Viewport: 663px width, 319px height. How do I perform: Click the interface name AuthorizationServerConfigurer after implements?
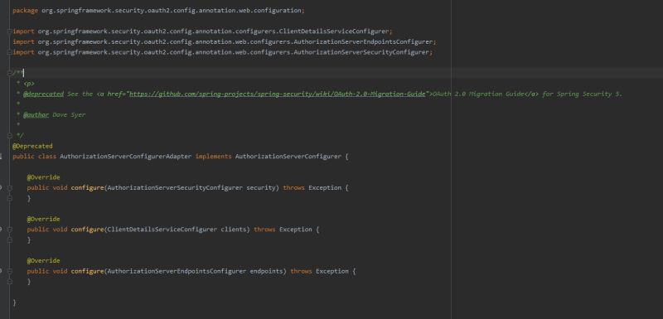[288, 157]
